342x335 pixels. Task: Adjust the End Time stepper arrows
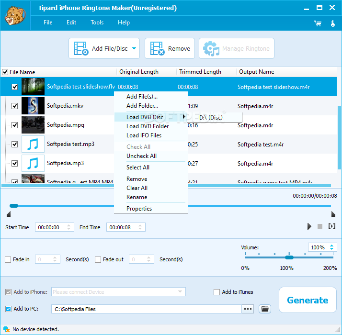pos(140,227)
